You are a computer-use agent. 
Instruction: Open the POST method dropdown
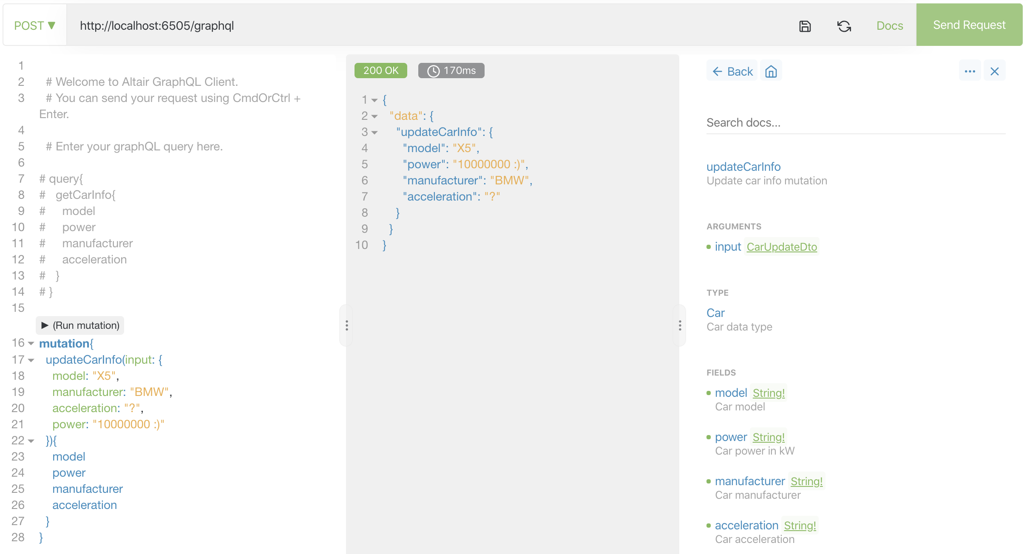coord(35,25)
